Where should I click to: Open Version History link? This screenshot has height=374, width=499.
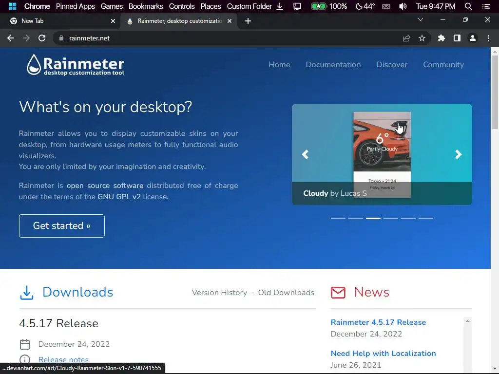point(220,293)
